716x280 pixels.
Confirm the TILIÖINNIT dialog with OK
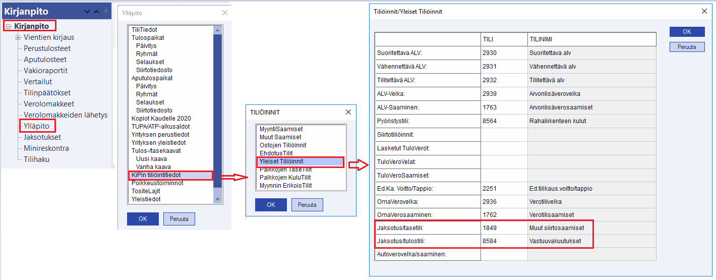tap(271, 205)
